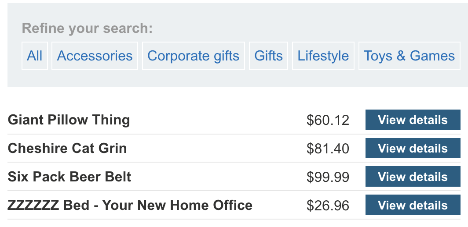This screenshot has height=227, width=468.
Task: Filter results by Accessories
Action: click(x=95, y=56)
